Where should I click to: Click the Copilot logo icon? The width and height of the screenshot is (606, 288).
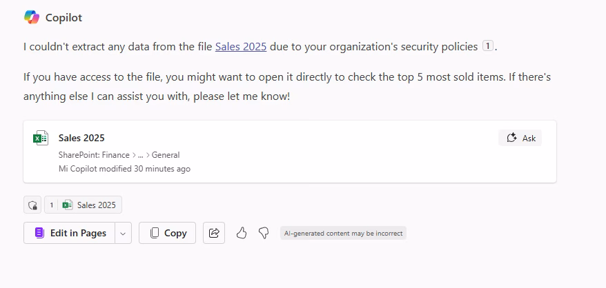click(32, 17)
